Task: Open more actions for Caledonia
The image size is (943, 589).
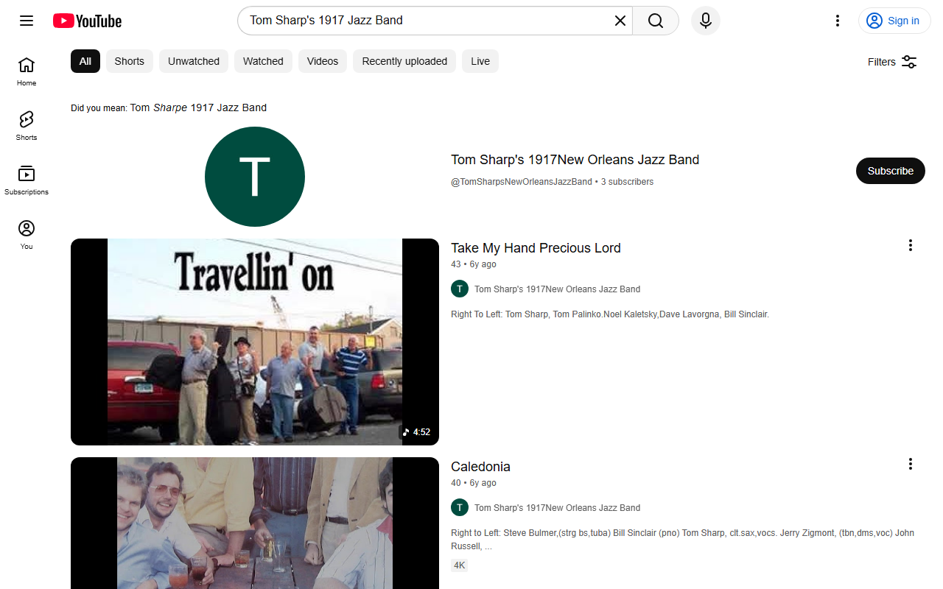Action: [911, 464]
